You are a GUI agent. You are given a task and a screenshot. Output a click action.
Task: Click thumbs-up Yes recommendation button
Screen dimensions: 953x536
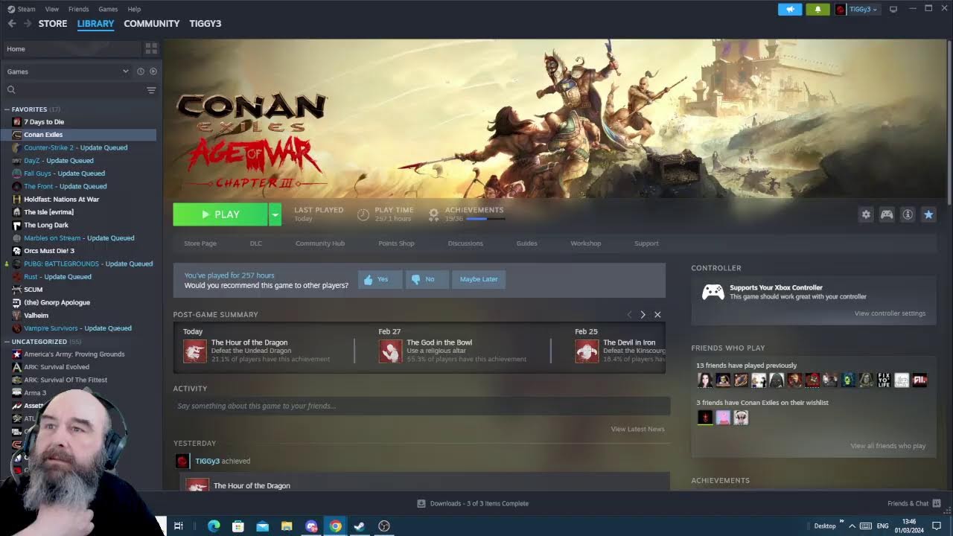(380, 279)
